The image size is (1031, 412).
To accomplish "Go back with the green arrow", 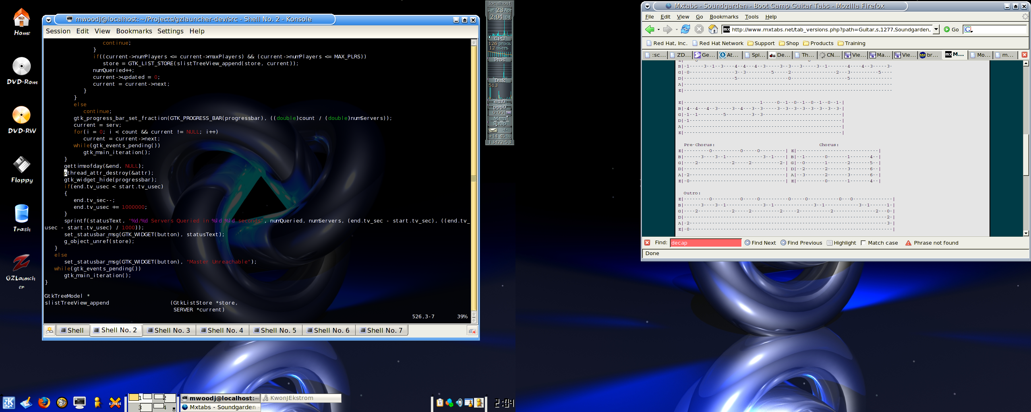I will (x=649, y=29).
